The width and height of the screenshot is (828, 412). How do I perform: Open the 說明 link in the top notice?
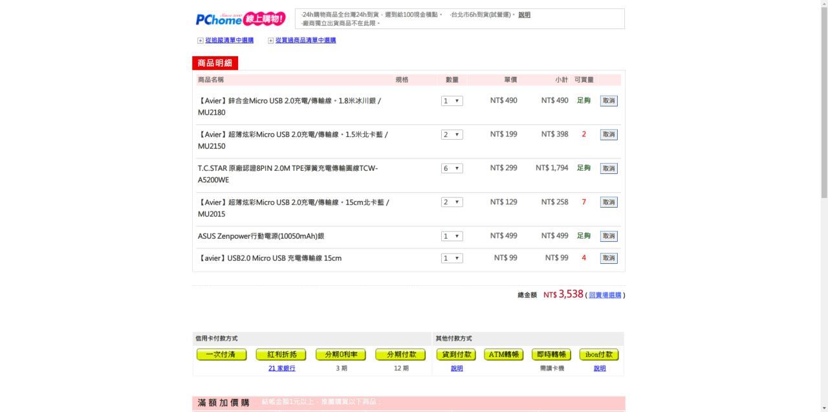[524, 15]
